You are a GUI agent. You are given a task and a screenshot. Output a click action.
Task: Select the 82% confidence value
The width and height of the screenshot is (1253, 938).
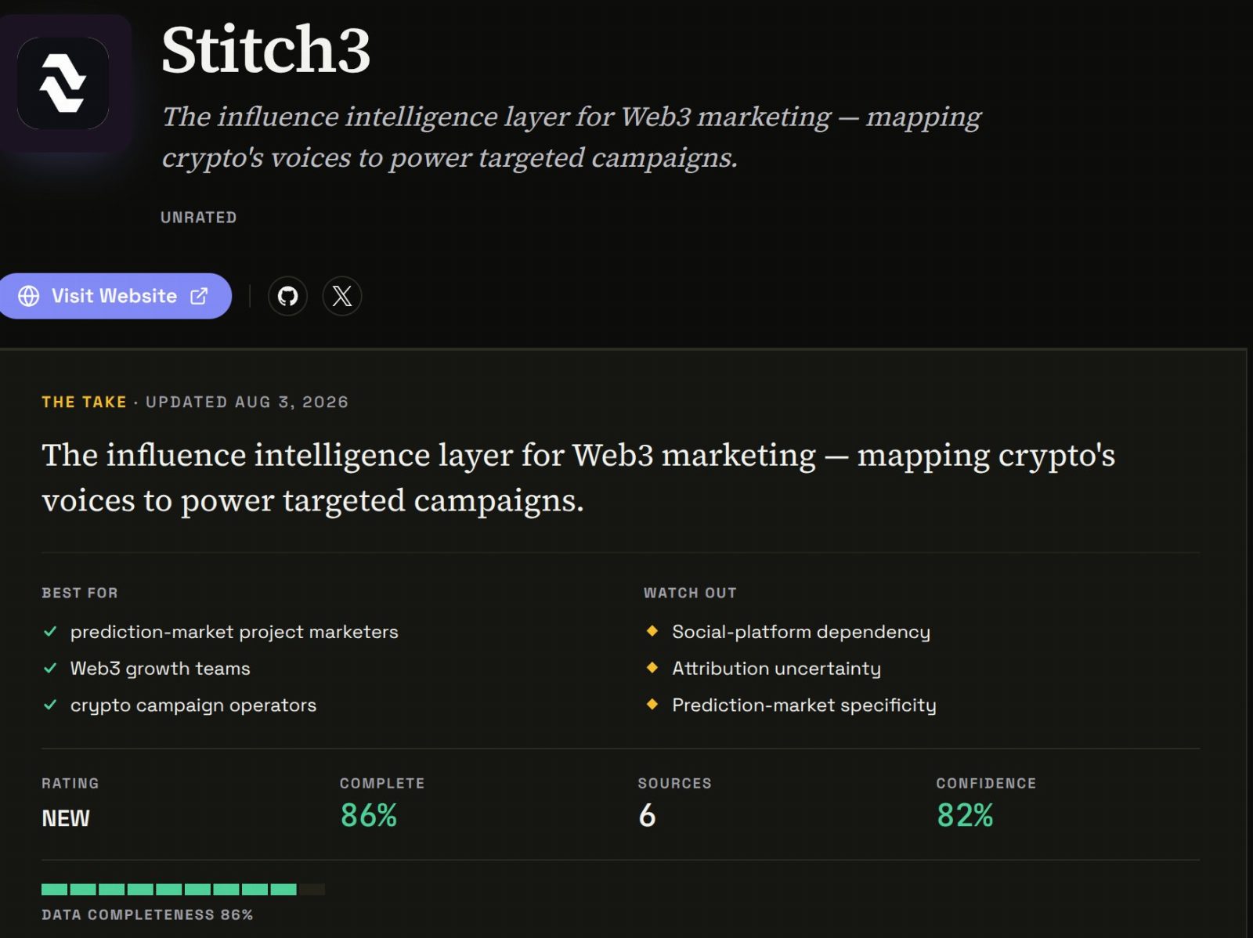pos(965,816)
